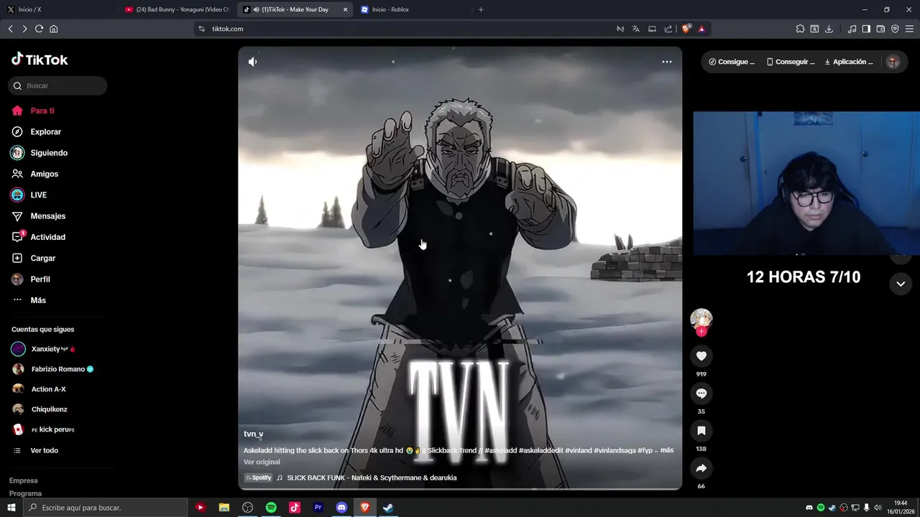Image resolution: width=920 pixels, height=517 pixels.
Task: Open Fabrizio Romano's account
Action: click(57, 369)
